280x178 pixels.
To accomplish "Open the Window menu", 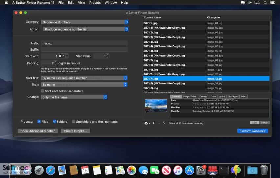I will [x=111, y=3].
